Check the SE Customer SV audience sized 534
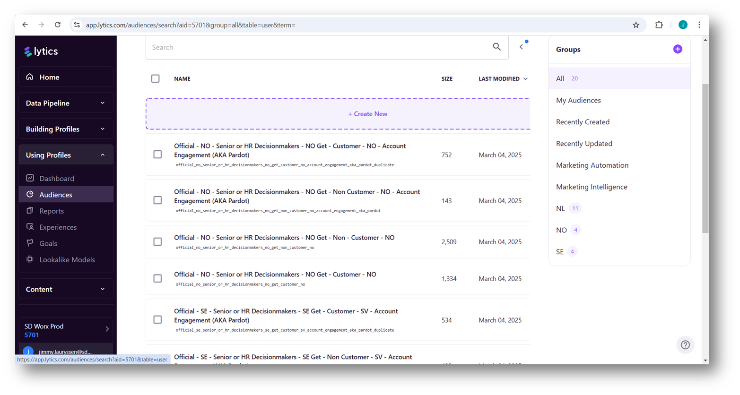Screen dimensions: 740x395 pos(158,320)
